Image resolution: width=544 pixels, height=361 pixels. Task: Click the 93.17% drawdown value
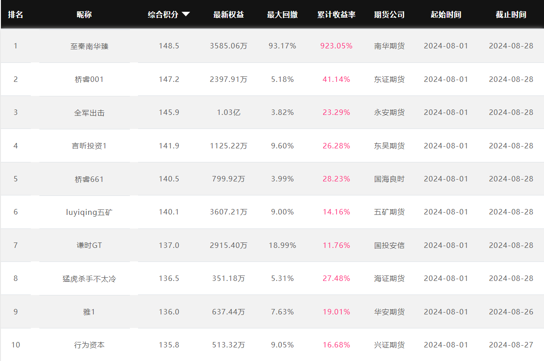282,46
